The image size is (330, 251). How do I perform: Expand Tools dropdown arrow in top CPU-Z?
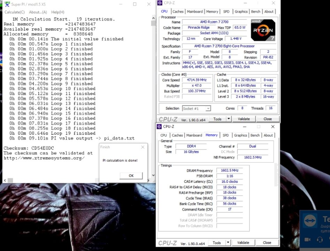(229, 119)
